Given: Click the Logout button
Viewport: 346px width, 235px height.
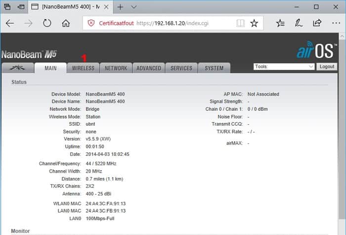Looking at the screenshot, I should click(327, 66).
